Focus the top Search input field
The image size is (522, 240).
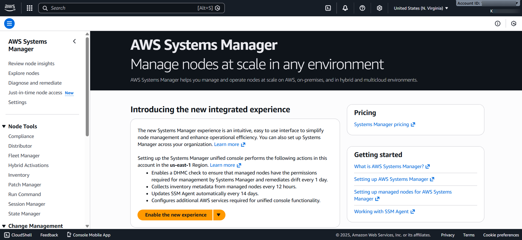click(x=131, y=8)
